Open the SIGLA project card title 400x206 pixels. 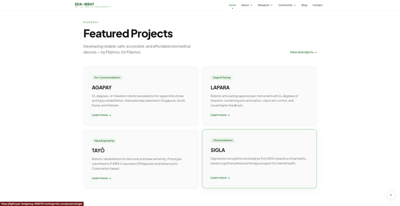tap(218, 150)
